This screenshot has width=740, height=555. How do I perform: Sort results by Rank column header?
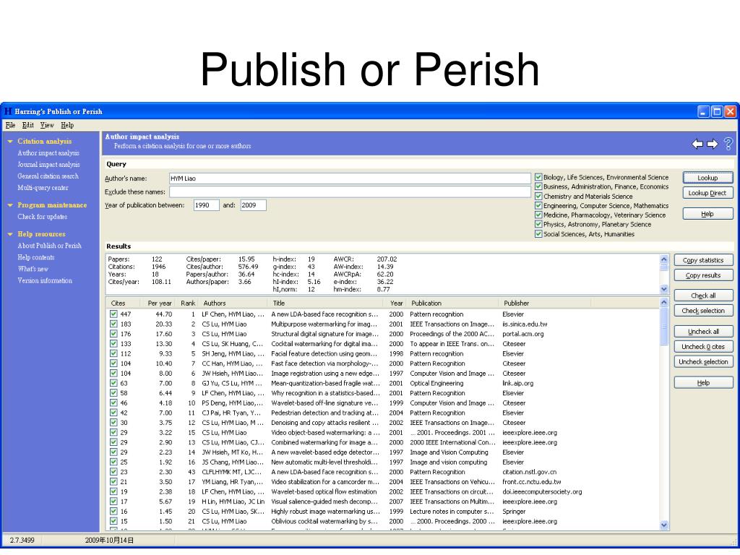pyautogui.click(x=187, y=303)
